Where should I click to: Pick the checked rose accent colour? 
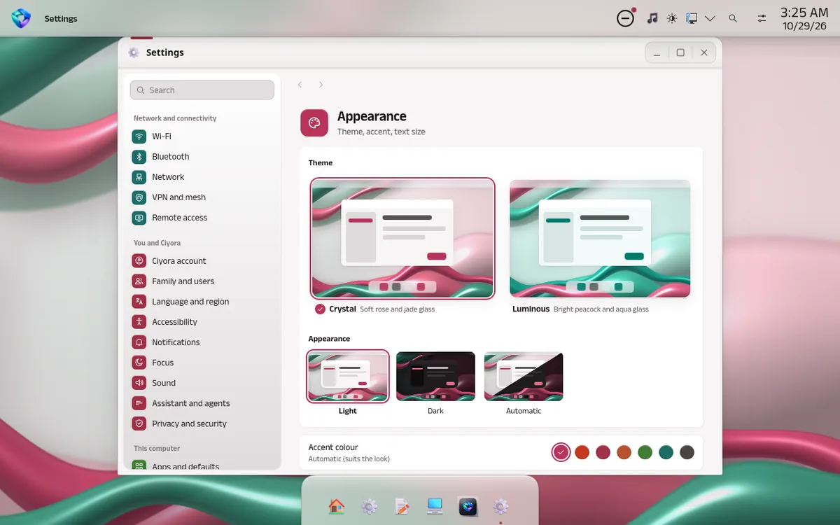(561, 452)
